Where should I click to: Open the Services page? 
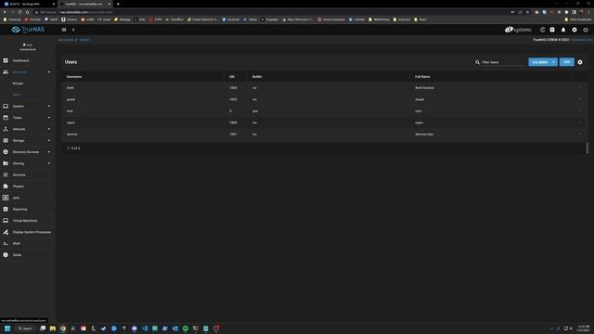(19, 175)
